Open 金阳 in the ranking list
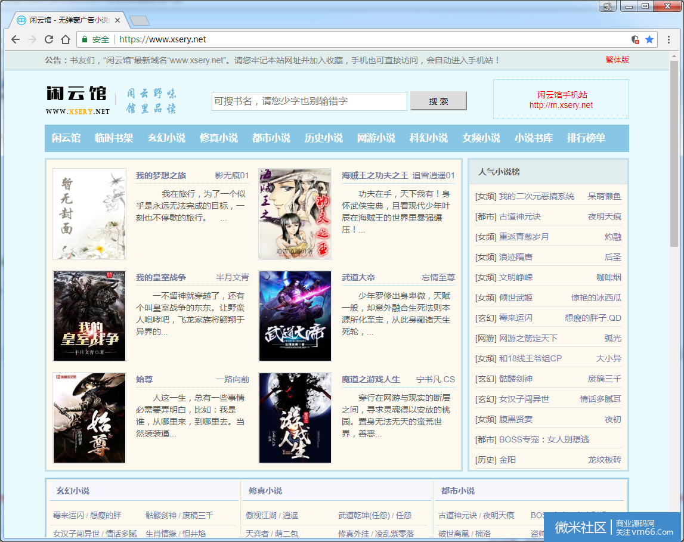Image resolution: width=684 pixels, height=542 pixels. [x=507, y=460]
